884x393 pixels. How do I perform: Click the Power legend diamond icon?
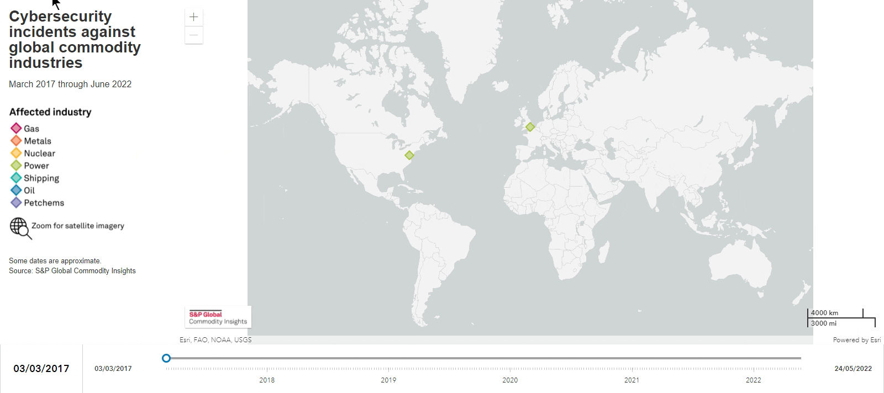coord(16,166)
